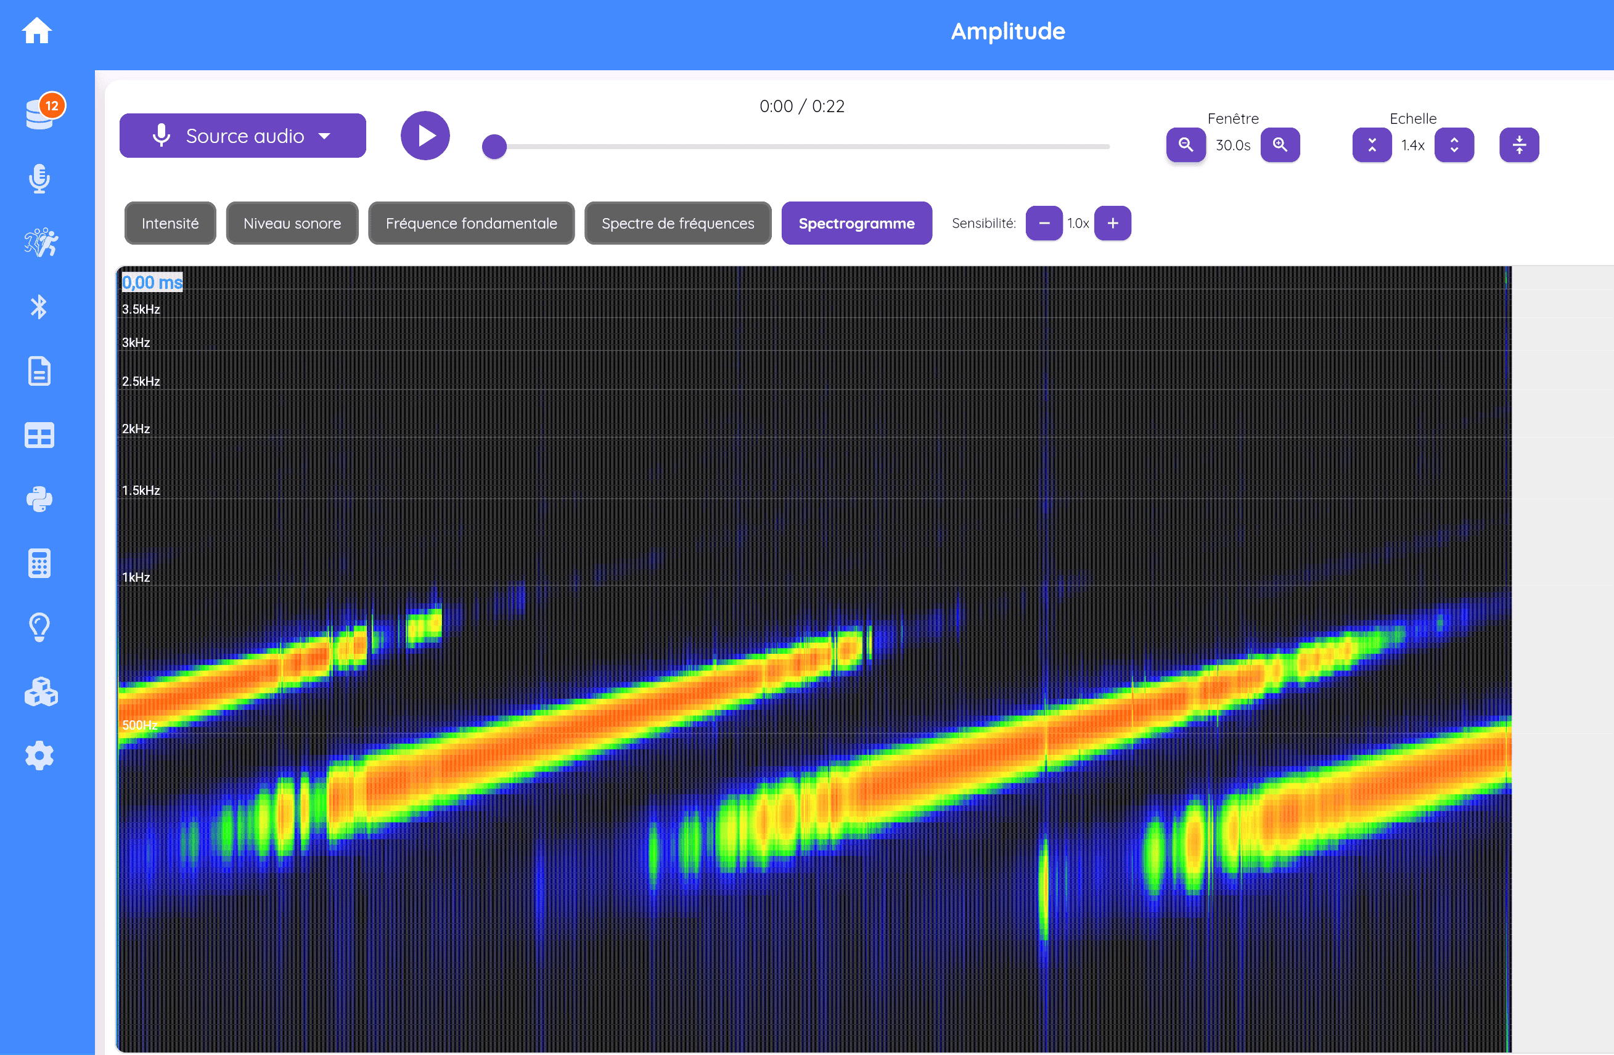Click the 2kHz frequency axis label
1614x1055 pixels.
[x=136, y=428]
